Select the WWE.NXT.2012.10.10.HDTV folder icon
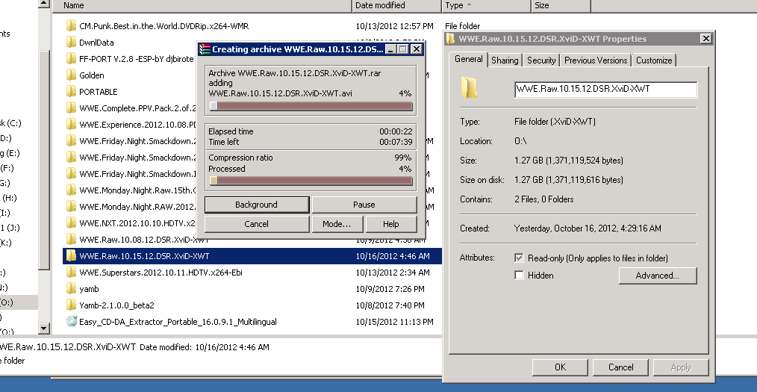The image size is (757, 392). 71,223
